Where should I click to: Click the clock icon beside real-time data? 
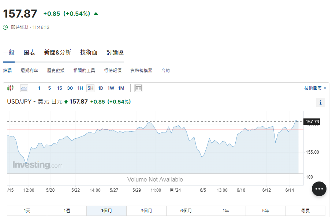5,27
